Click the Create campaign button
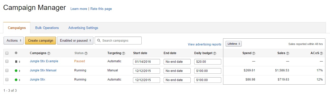Viewport: 330px width, 94px height. (x=41, y=40)
